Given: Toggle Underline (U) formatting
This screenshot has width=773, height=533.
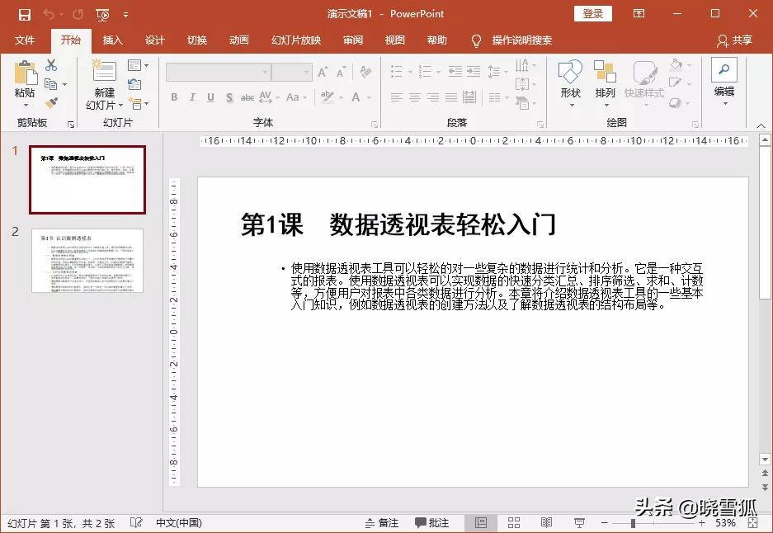Looking at the screenshot, I should (210, 97).
